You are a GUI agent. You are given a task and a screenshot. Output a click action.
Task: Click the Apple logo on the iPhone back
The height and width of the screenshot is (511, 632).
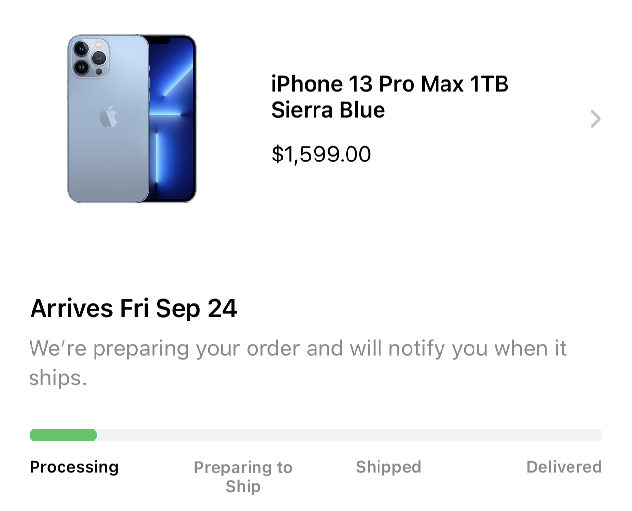[x=108, y=117]
